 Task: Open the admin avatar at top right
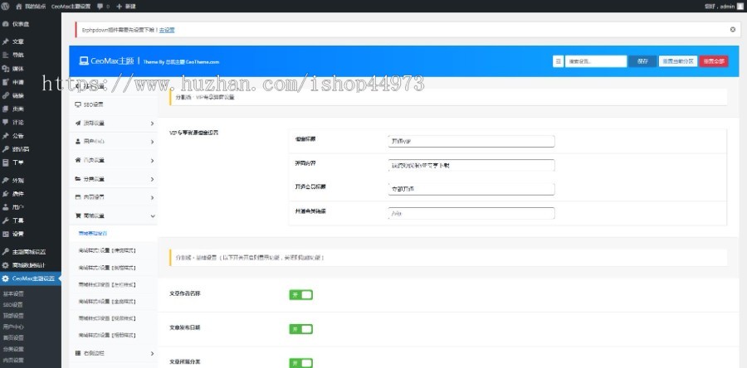coord(740,6)
